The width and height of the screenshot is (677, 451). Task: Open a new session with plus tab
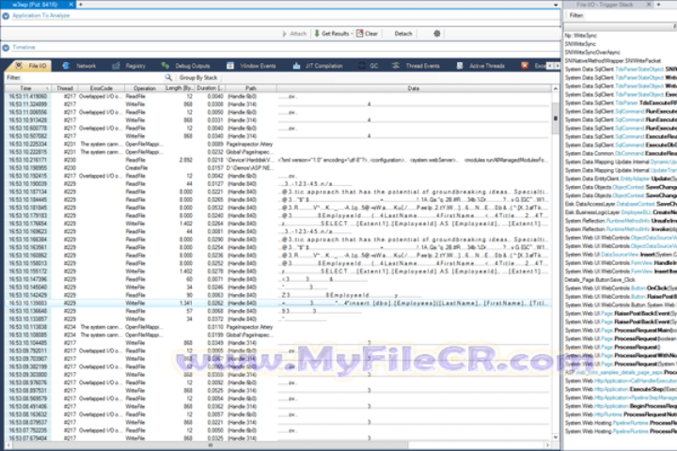click(81, 5)
